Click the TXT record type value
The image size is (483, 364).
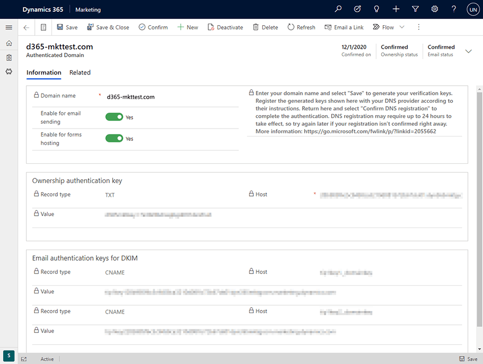pyautogui.click(x=110, y=195)
